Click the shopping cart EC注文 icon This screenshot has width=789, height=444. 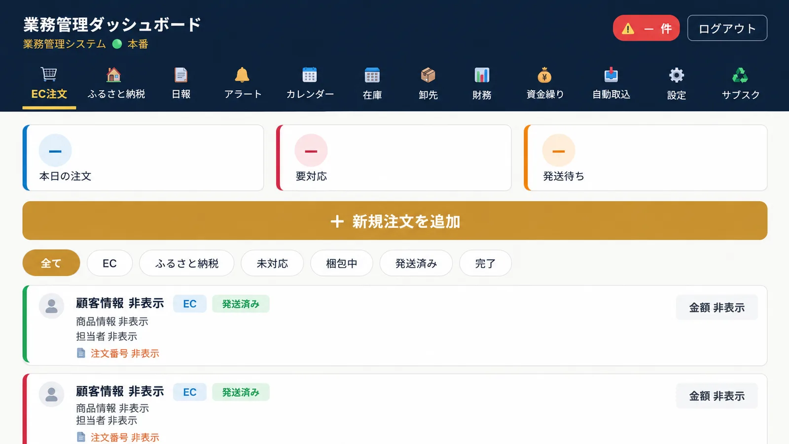click(49, 74)
